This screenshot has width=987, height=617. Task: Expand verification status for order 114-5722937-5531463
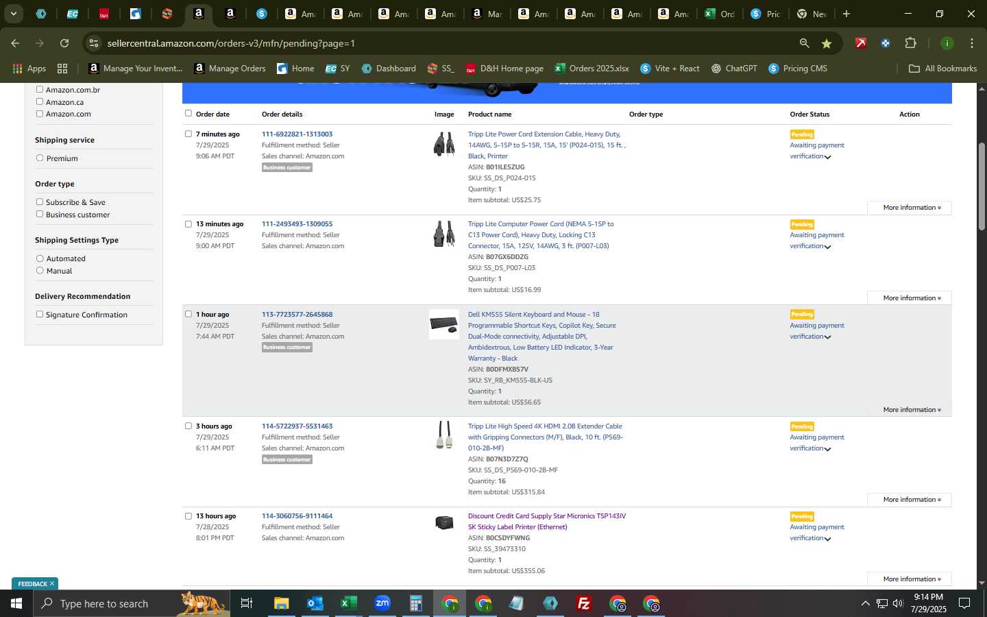pos(827,449)
